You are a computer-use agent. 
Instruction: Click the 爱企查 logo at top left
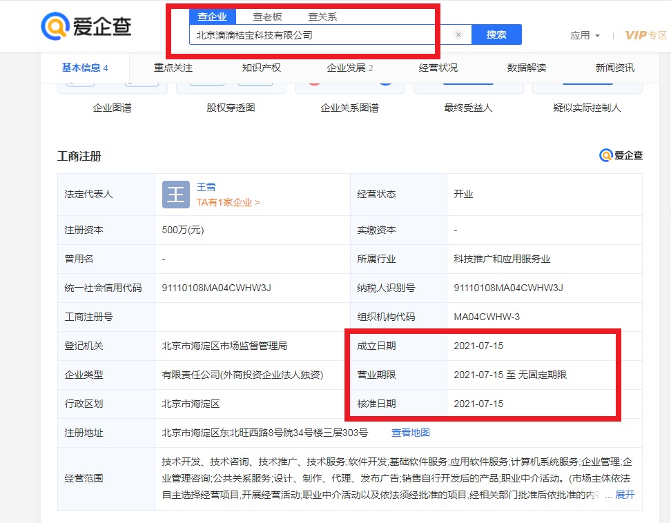pos(86,26)
